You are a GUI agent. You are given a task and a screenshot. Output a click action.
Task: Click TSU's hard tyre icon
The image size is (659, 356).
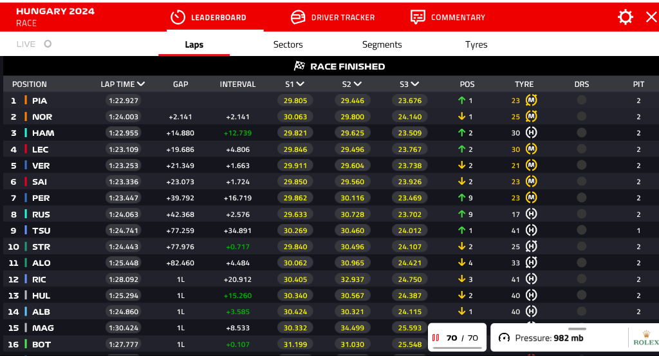[x=531, y=230]
